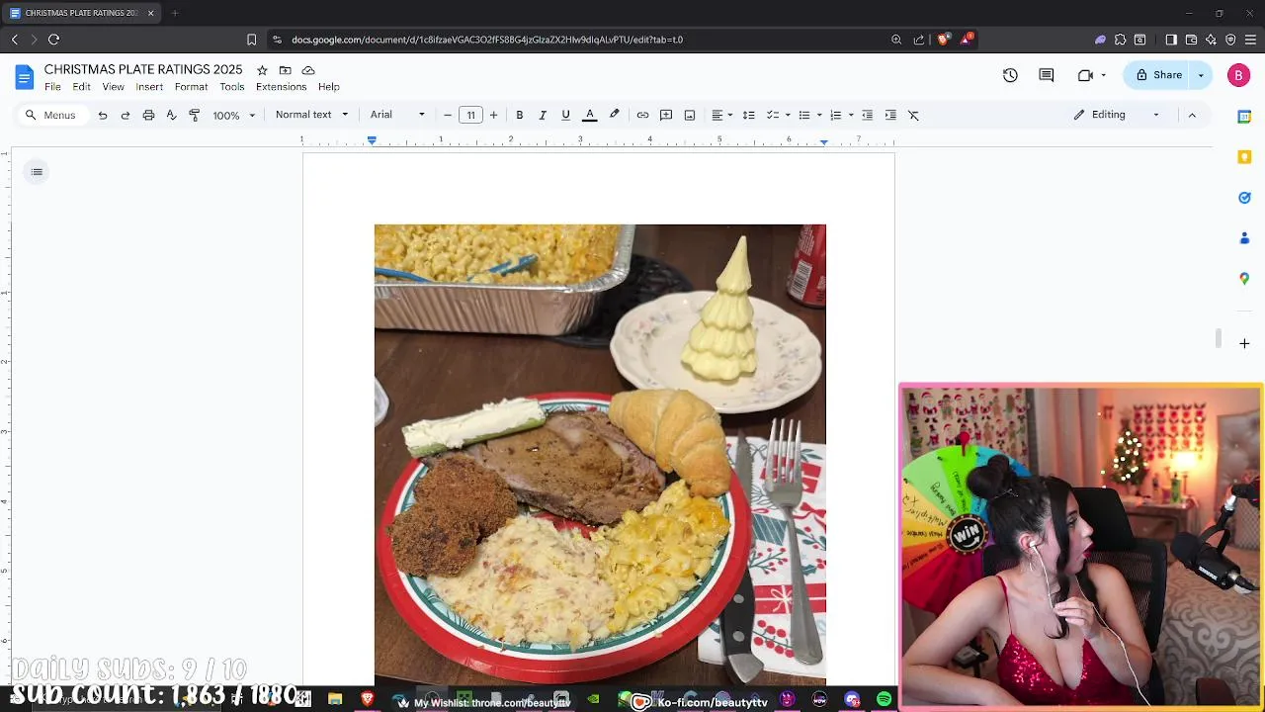Screen dimensions: 1265x712
Task: Reload the page in the browser
Action: tap(53, 40)
